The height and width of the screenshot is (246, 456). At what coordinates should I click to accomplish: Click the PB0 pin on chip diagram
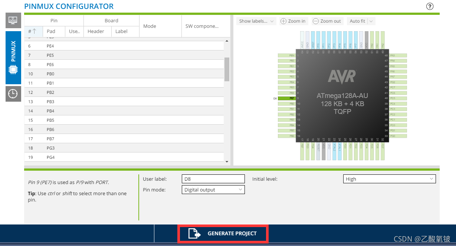287,104
